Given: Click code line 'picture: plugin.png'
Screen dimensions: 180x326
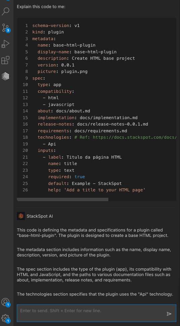Looking at the screenshot, I should tap(63, 72).
